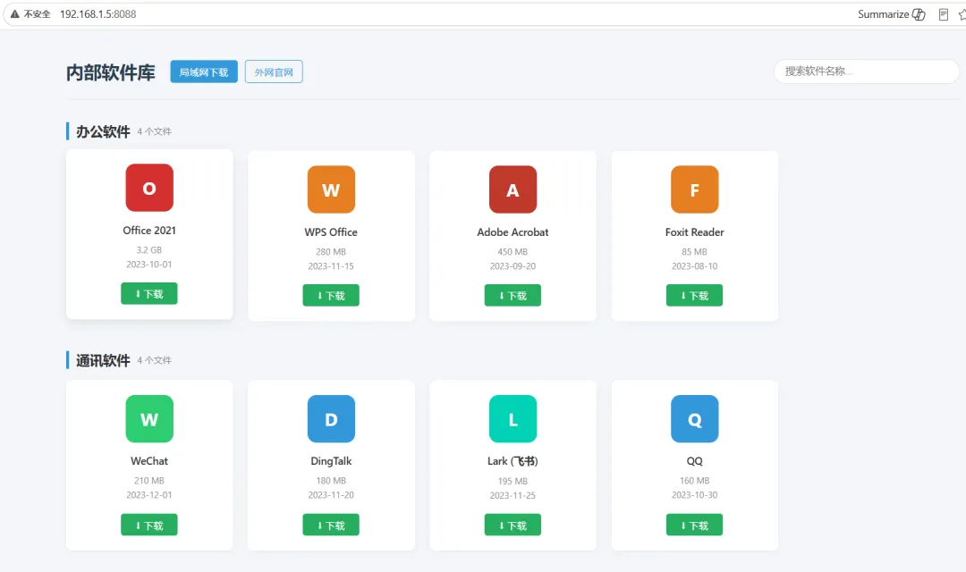
Task: Click the 'Adobe Acrobat' name text
Action: [513, 232]
